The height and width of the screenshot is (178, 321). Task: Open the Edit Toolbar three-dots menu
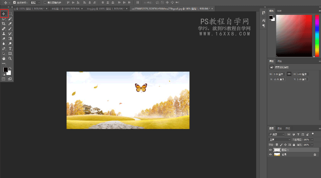4,63
